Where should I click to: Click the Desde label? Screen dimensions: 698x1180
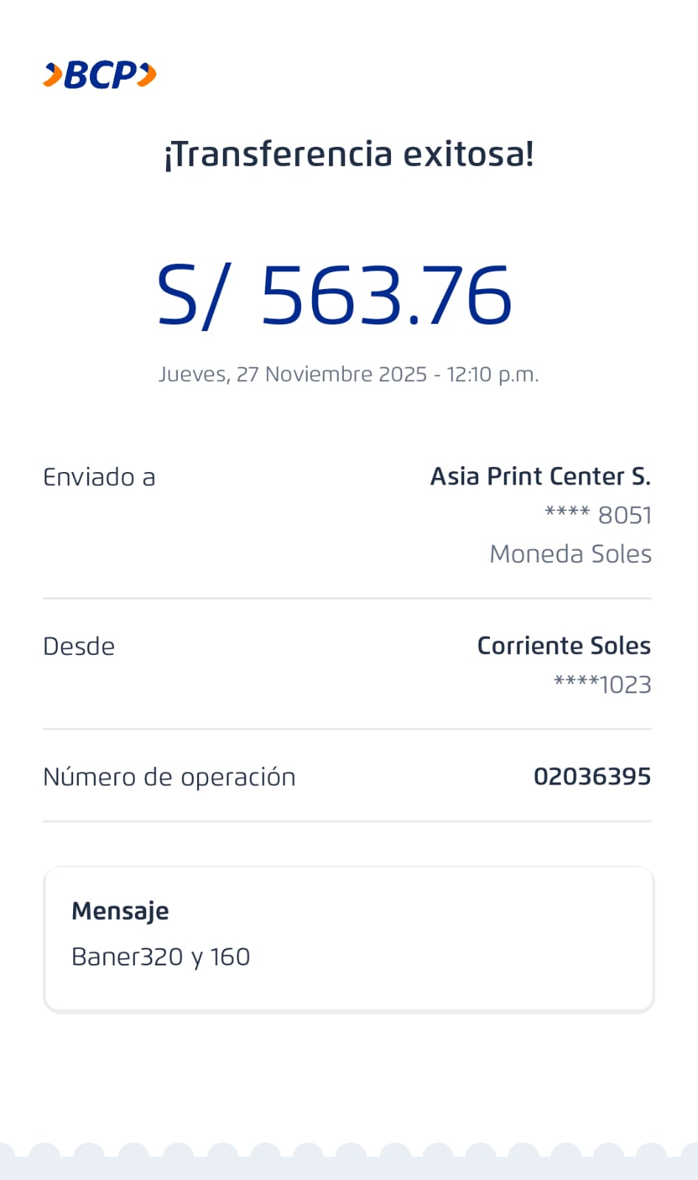(79, 646)
